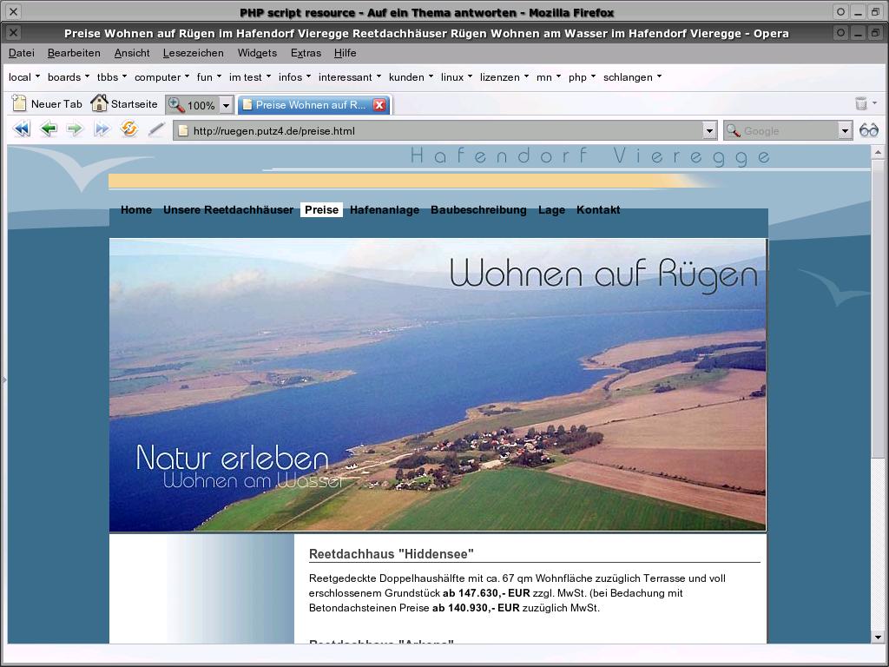The width and height of the screenshot is (889, 667).
Task: Click the glasses icon beside search box
Action: click(x=868, y=130)
